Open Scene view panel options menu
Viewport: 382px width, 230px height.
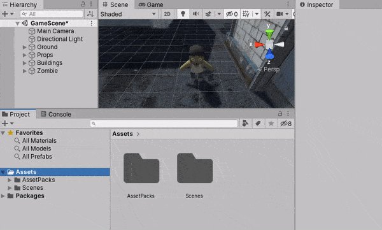click(288, 4)
